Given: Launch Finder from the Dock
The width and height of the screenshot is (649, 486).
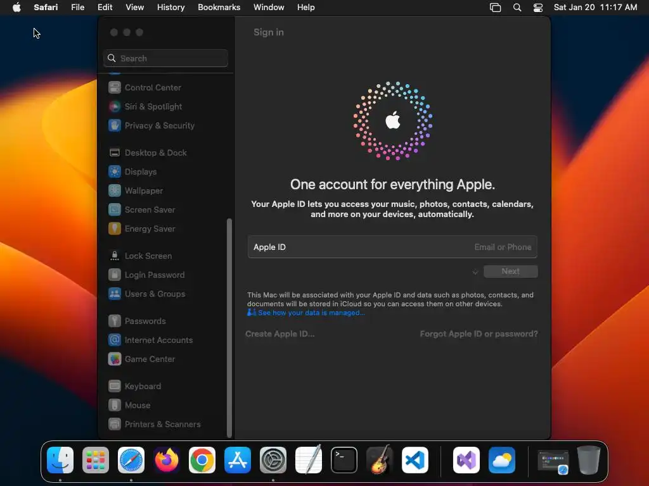Looking at the screenshot, I should tap(60, 460).
